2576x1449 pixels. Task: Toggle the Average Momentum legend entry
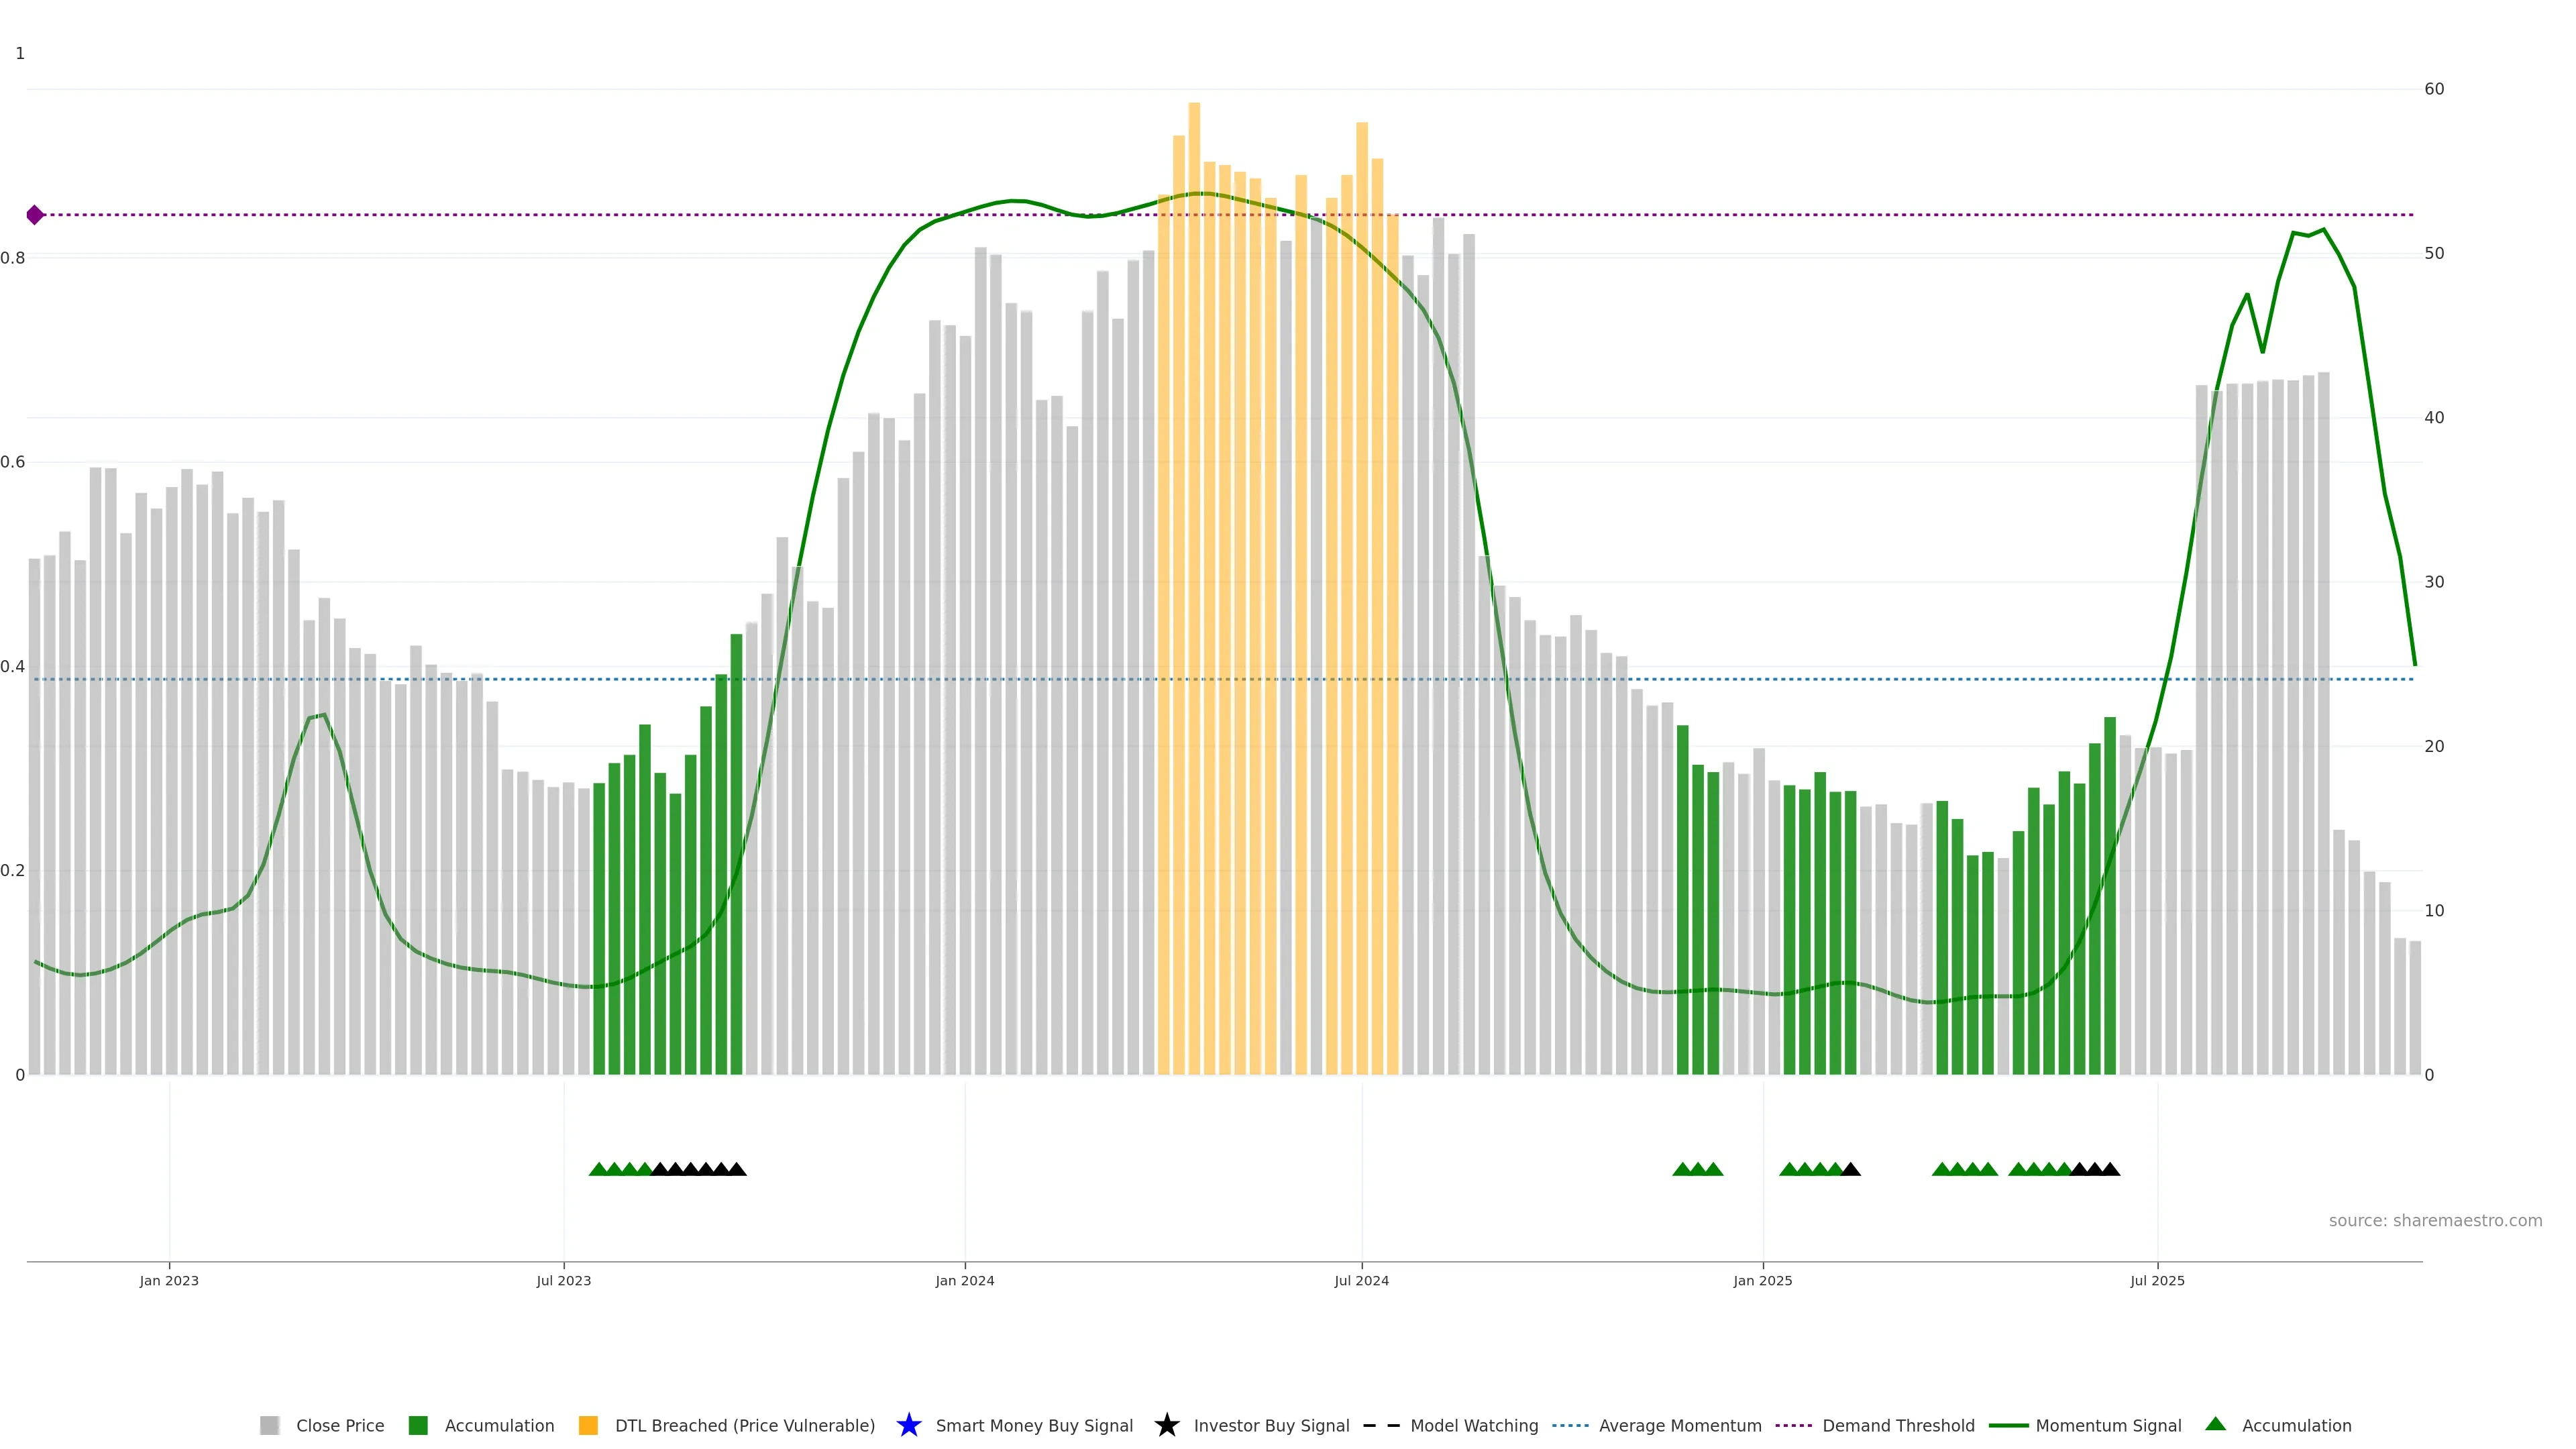[1680, 1425]
